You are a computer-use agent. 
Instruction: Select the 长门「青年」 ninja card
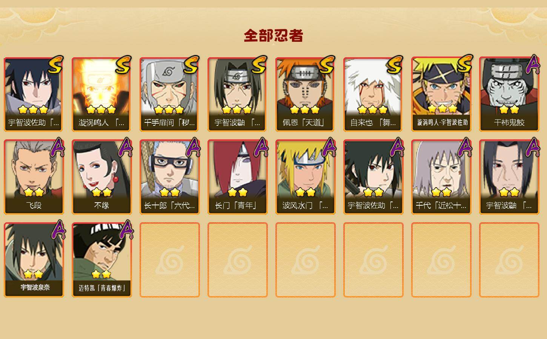tap(237, 177)
